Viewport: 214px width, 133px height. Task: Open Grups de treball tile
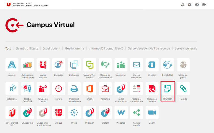43,89
